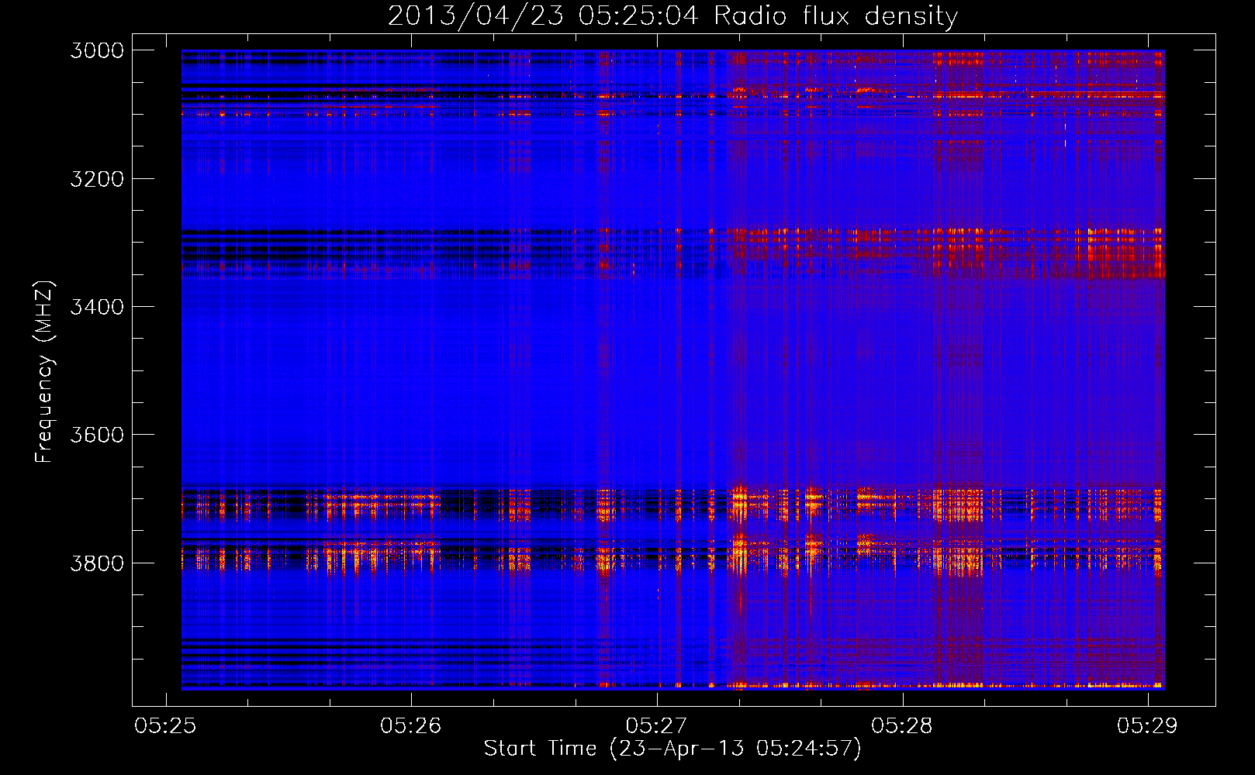Click the plot title "2013/04/23 05:25:04 Radio flux density"

tap(672, 15)
